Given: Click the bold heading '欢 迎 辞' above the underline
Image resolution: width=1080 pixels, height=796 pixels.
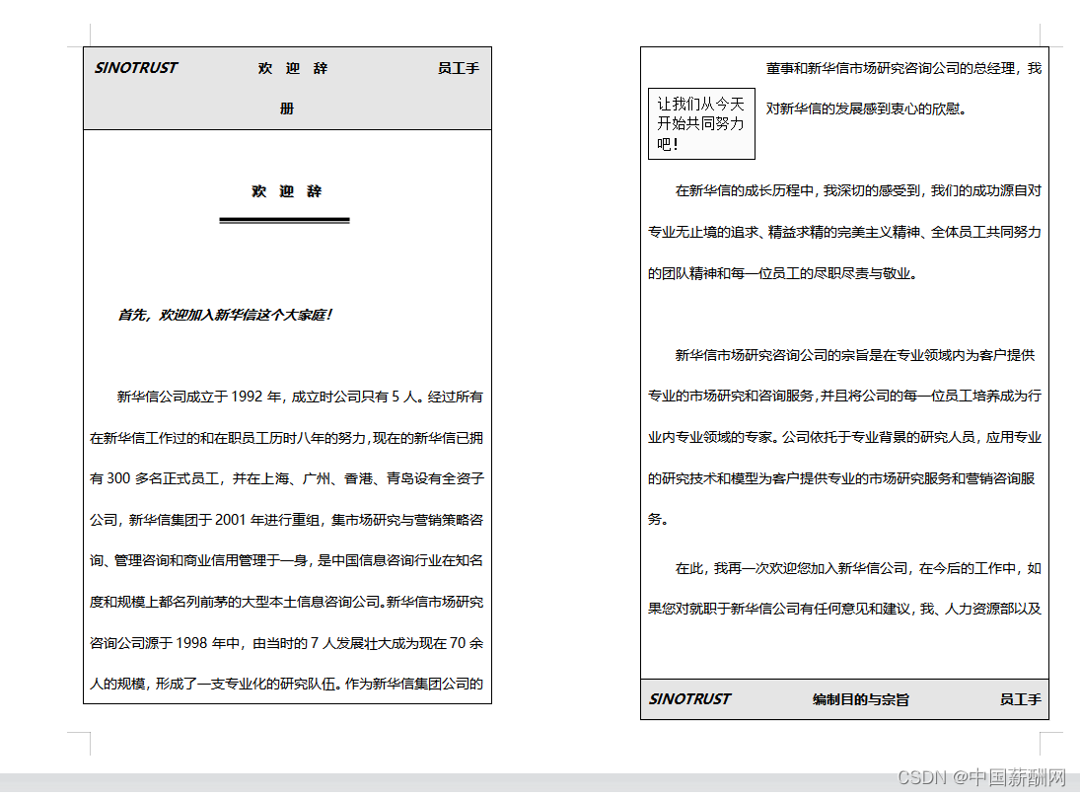Looking at the screenshot, I should 287,191.
